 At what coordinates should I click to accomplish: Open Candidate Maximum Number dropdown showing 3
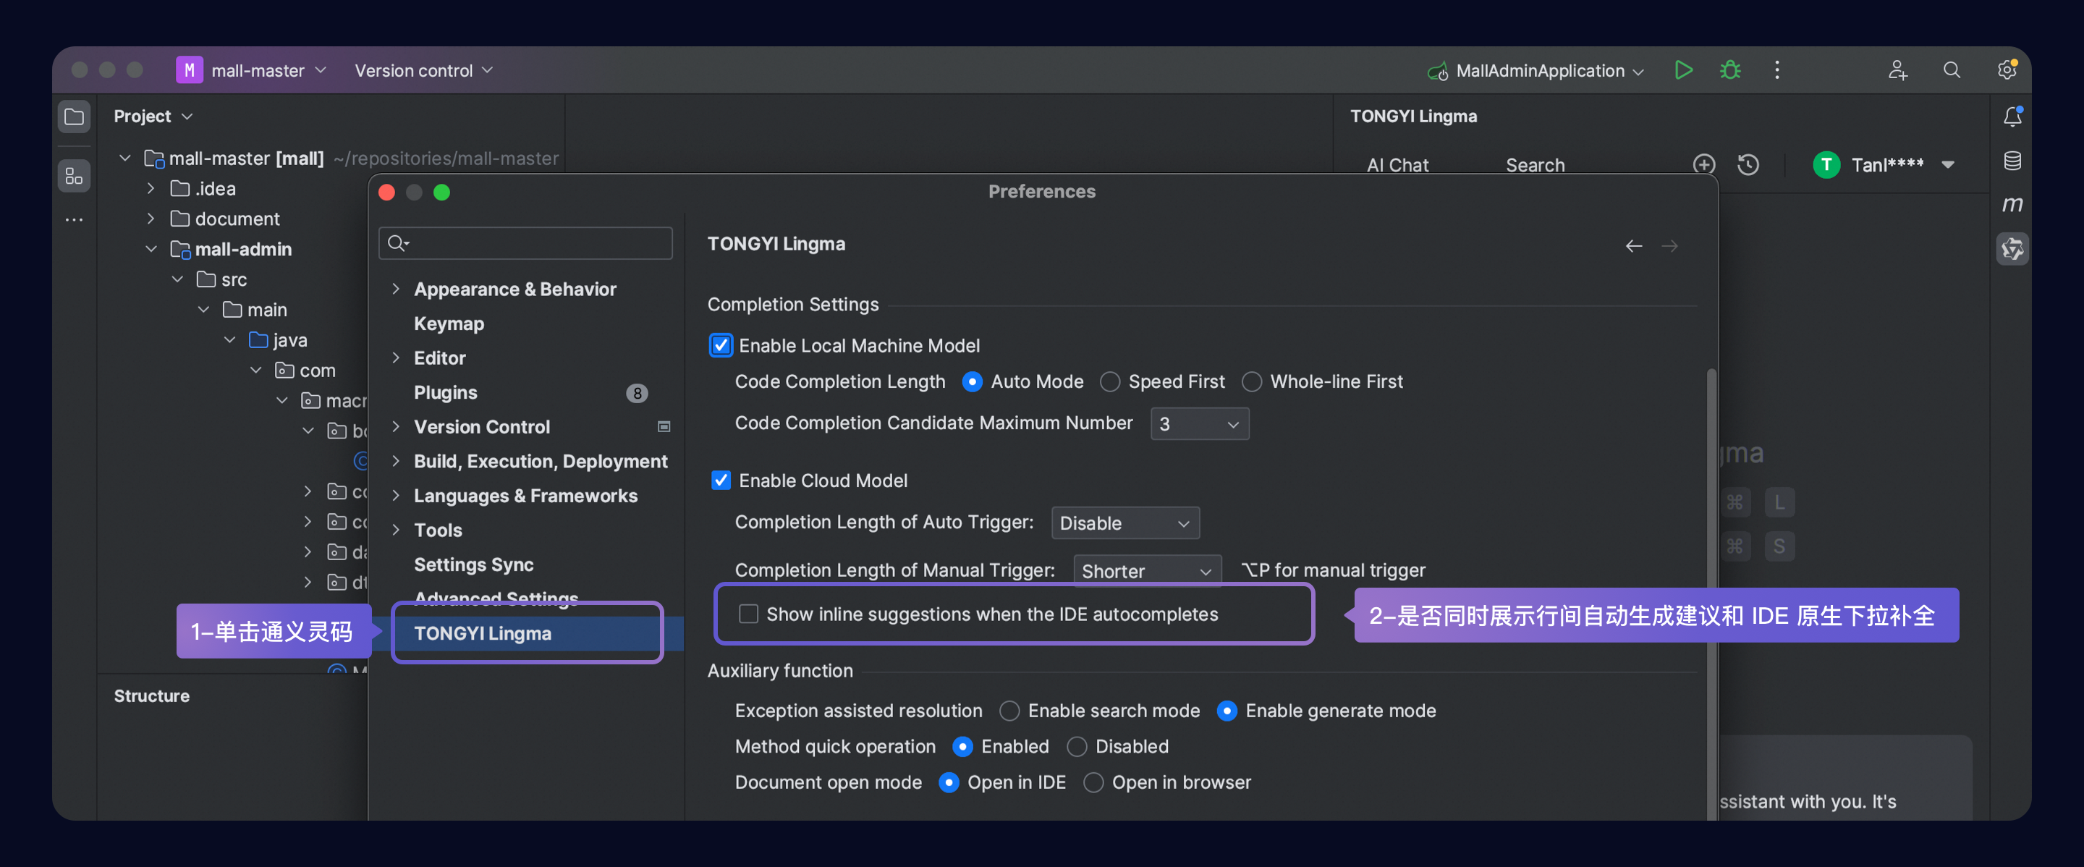tap(1199, 424)
